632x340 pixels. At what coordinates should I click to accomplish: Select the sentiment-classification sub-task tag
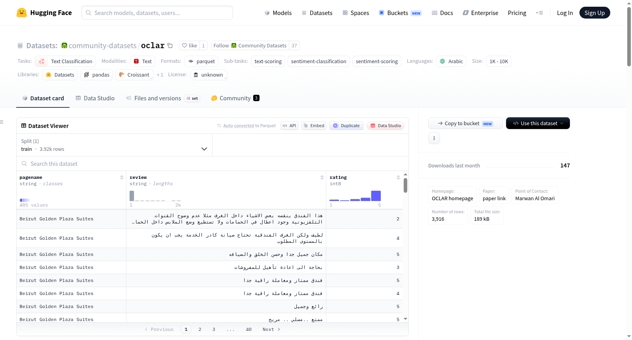319,61
